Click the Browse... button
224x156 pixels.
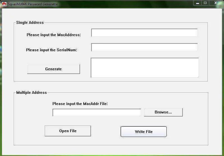coord(163,112)
